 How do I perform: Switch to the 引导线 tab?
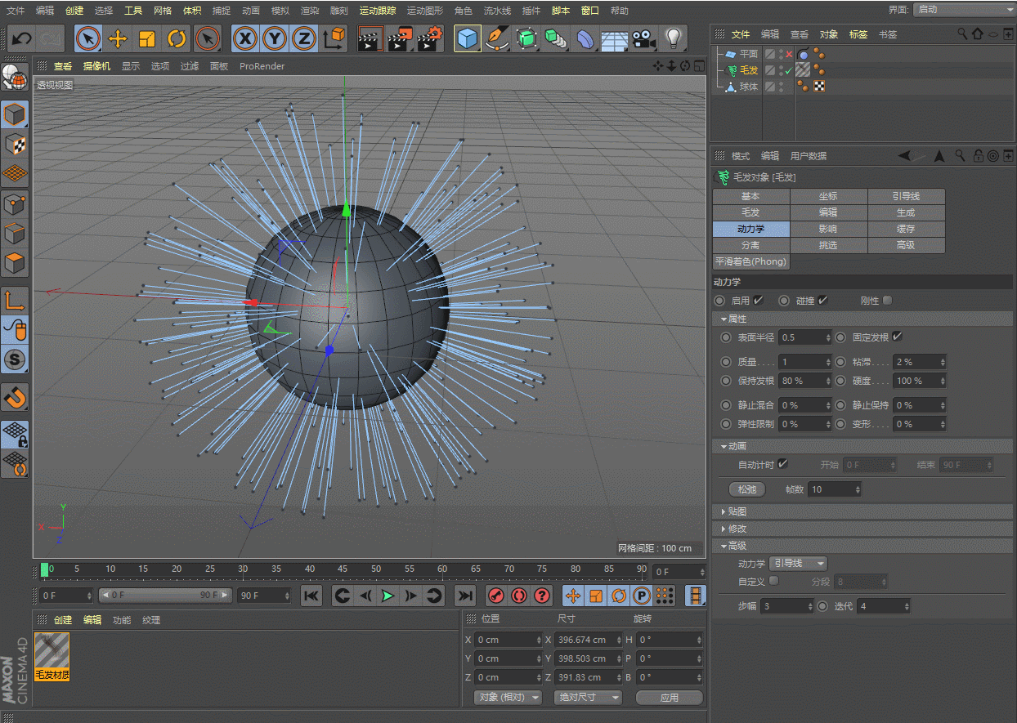(x=906, y=196)
